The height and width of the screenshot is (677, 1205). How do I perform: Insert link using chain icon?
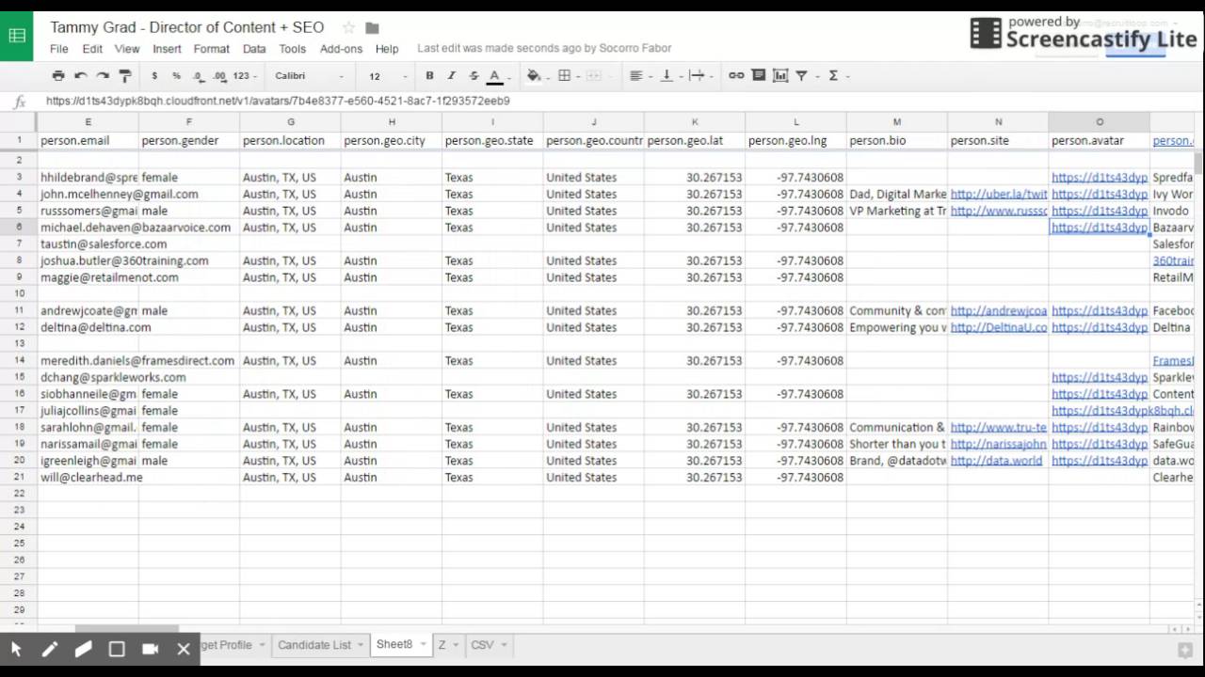(736, 75)
